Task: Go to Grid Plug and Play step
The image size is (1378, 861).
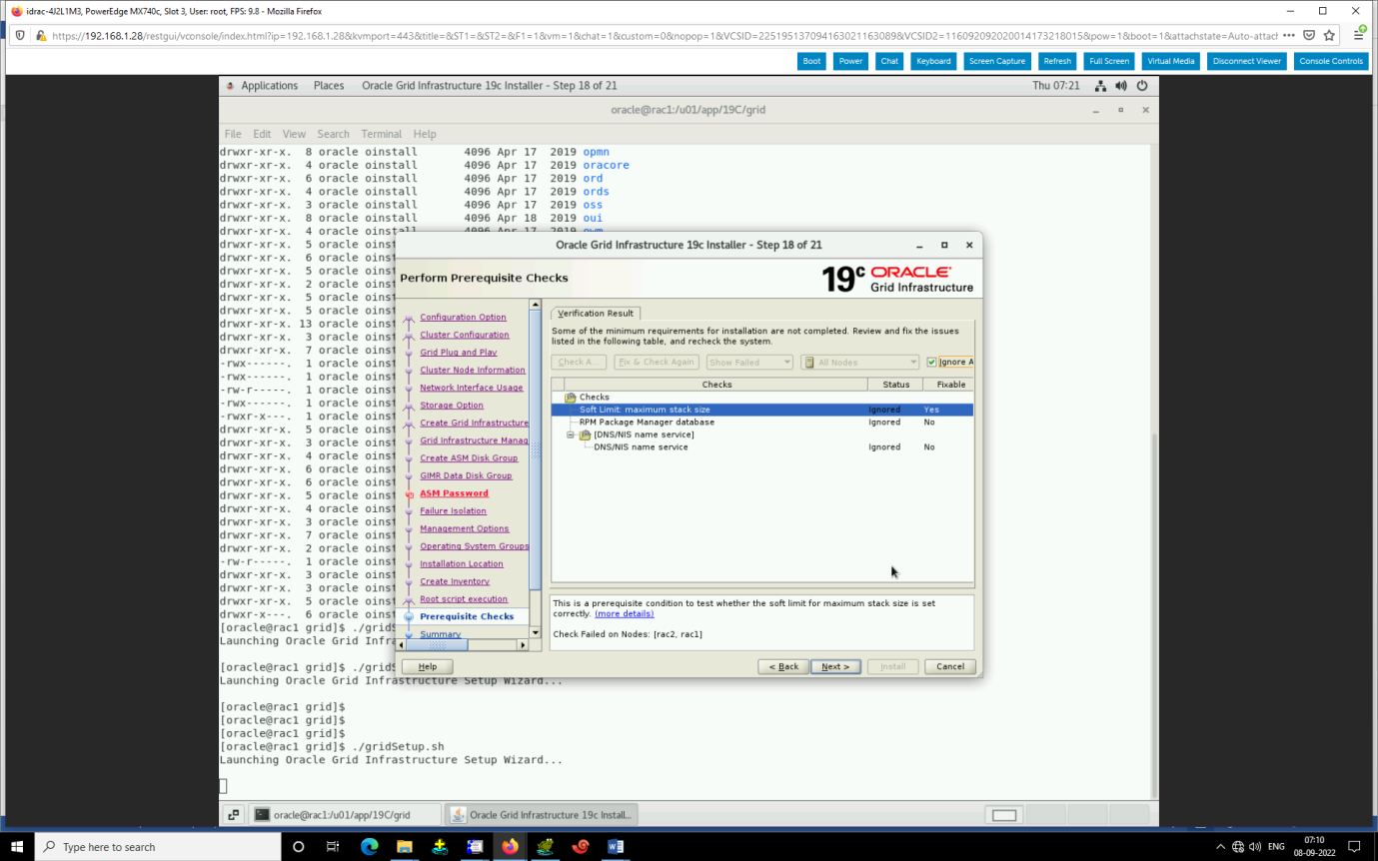Action: tap(459, 352)
